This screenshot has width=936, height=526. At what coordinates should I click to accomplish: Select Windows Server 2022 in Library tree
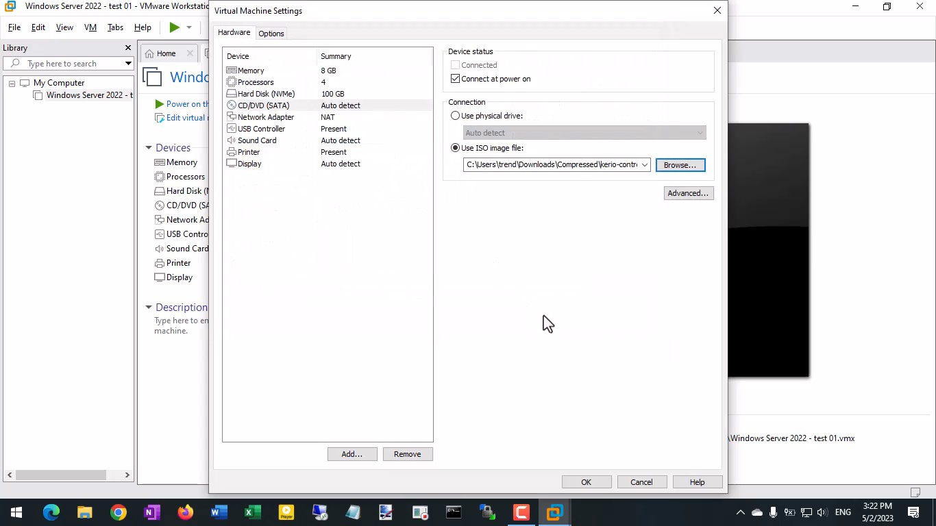(x=84, y=95)
